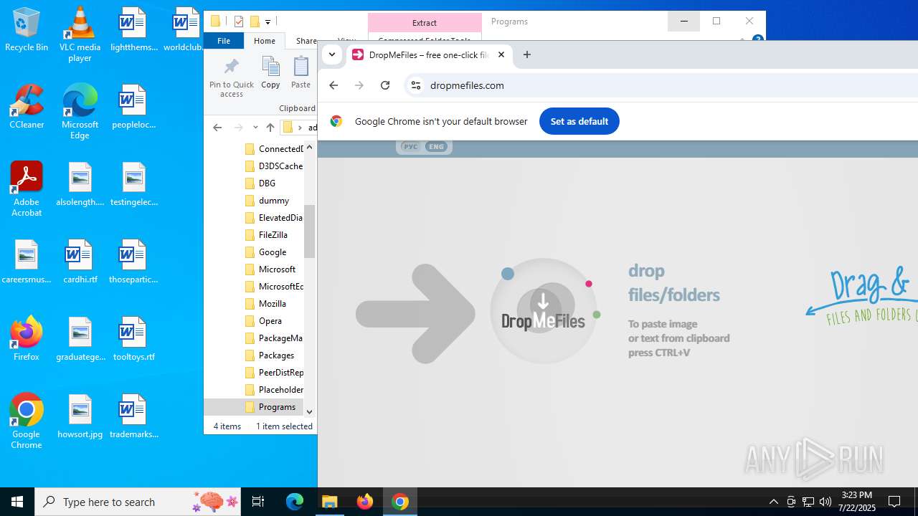Open notification center
Screen dimensions: 918x516
[894, 502]
